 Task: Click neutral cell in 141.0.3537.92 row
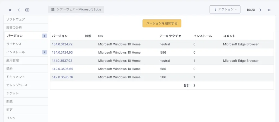coord(165,61)
